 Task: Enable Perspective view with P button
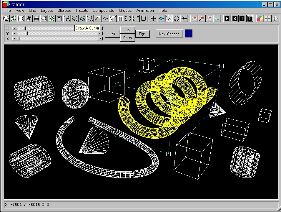point(250,19)
